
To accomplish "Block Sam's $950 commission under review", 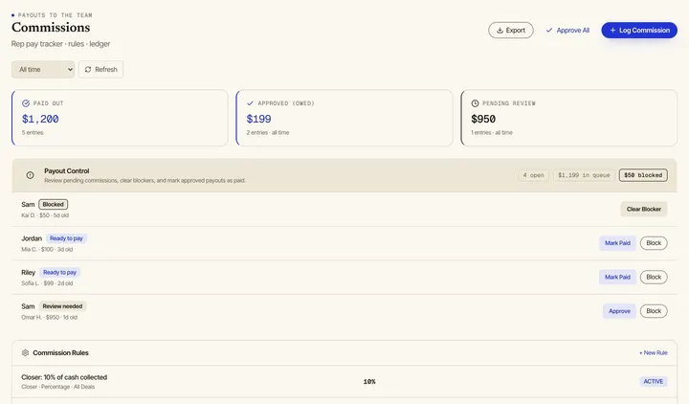I will pos(654,311).
